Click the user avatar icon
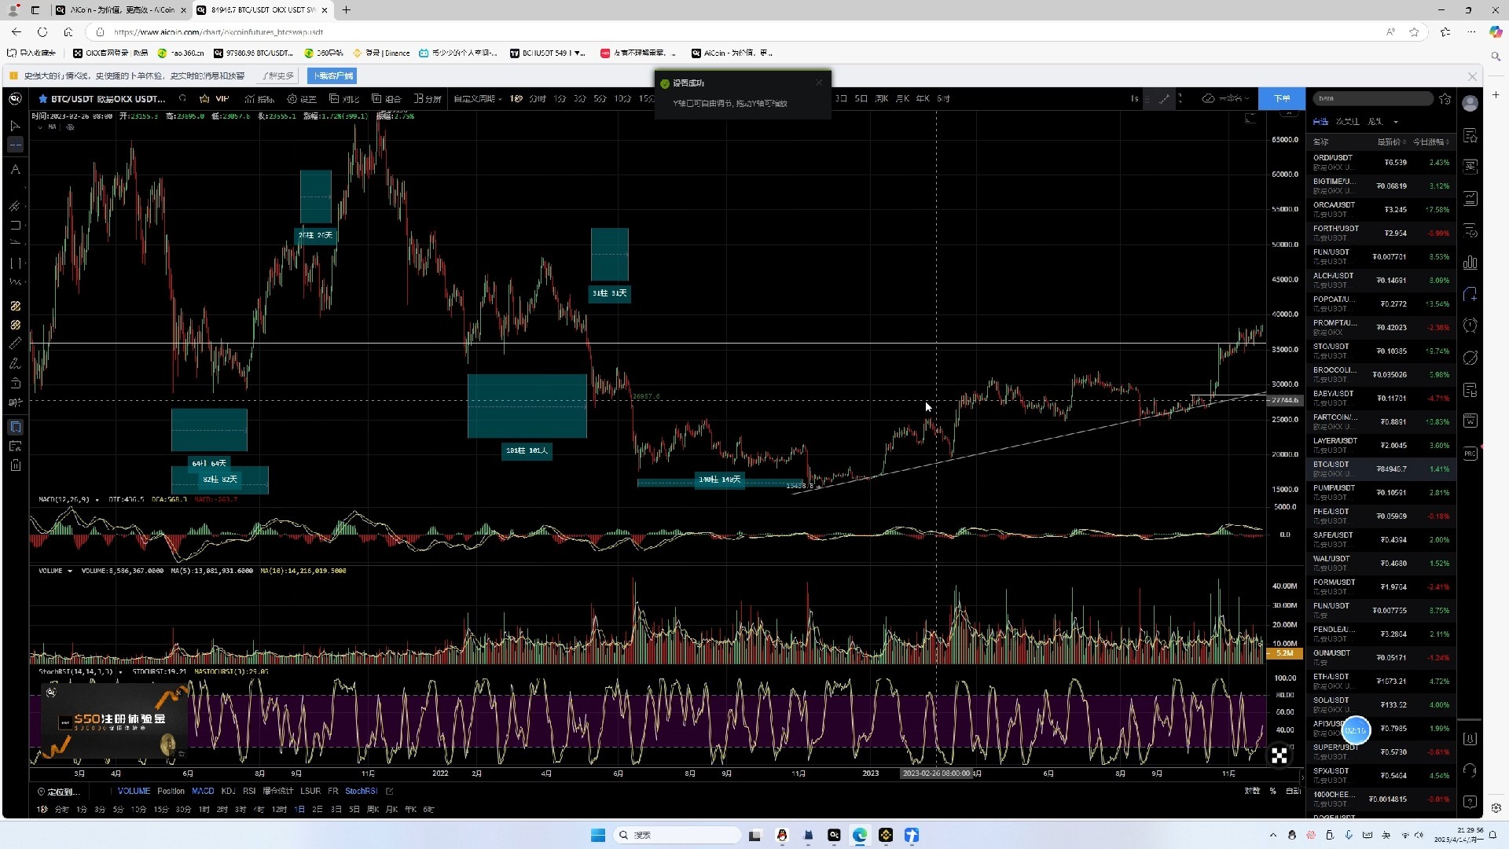This screenshot has width=1509, height=849. 1470,103
